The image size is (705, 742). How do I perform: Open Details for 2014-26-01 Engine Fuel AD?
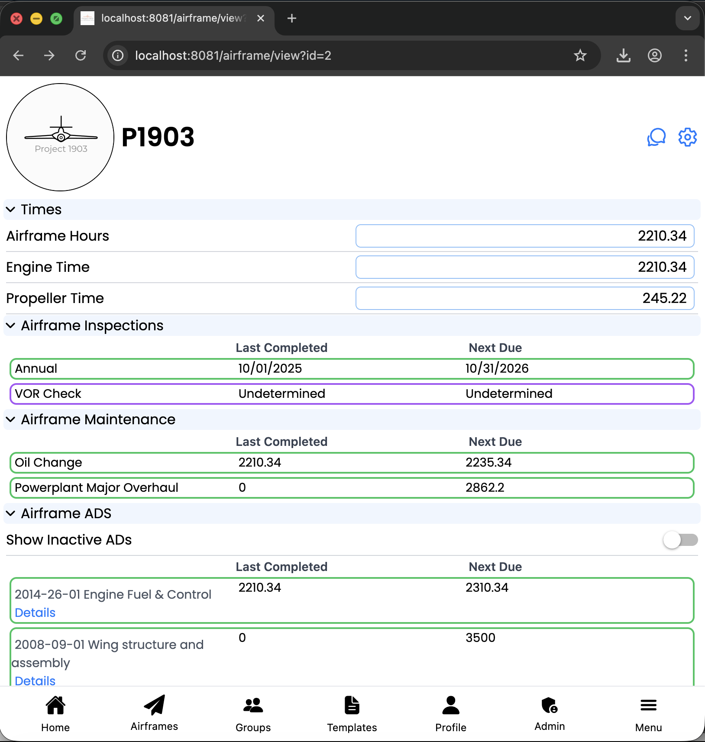[35, 613]
